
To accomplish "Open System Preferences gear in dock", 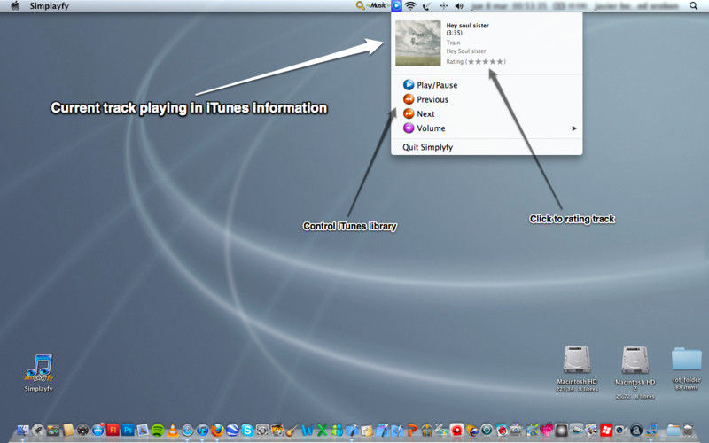I will (x=262, y=431).
